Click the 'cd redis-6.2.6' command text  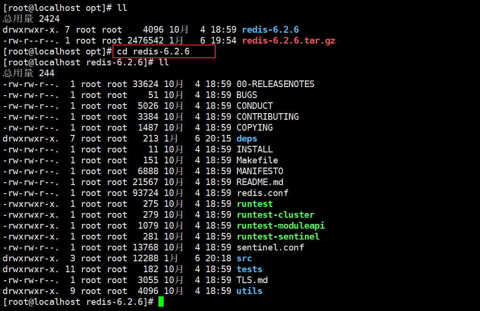point(153,52)
